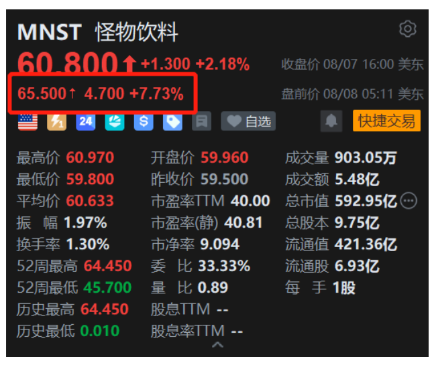Click the pre-market change +7.73%
Screen dimensions: 434x367
click(x=157, y=93)
